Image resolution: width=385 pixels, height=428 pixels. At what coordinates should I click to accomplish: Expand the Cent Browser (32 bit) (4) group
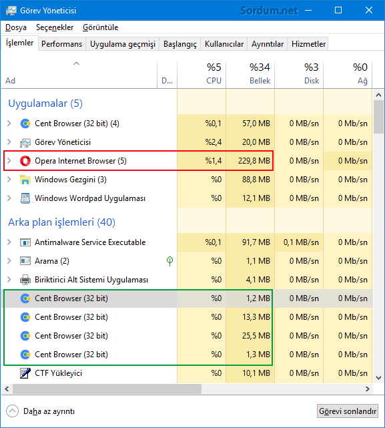(x=9, y=124)
